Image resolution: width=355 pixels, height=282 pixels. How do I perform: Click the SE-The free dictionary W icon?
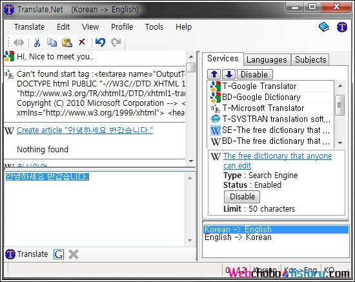click(x=216, y=130)
